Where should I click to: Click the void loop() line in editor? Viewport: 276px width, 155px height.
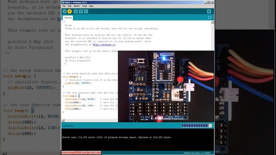click(x=71, y=96)
